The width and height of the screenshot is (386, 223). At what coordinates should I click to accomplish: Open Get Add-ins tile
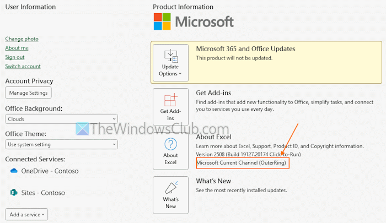pyautogui.click(x=170, y=107)
